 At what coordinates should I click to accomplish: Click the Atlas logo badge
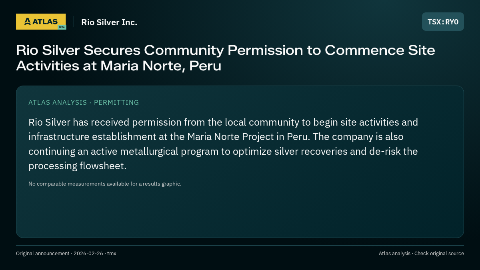tap(41, 22)
